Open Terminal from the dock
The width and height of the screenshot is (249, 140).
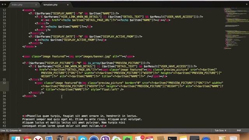tap(172, 138)
